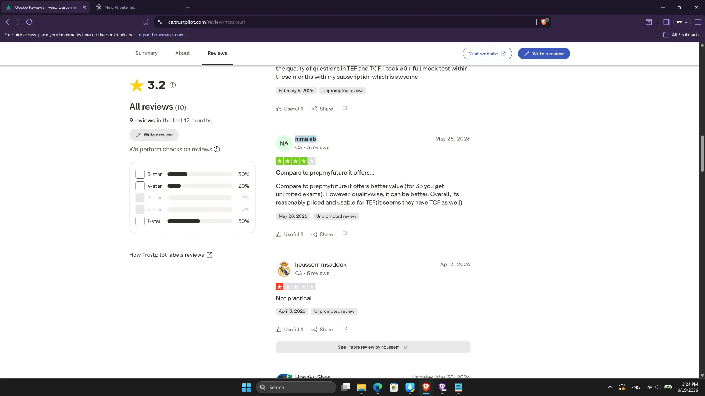Click the browser forward arrow
The width and height of the screenshot is (705, 396).
point(18,22)
